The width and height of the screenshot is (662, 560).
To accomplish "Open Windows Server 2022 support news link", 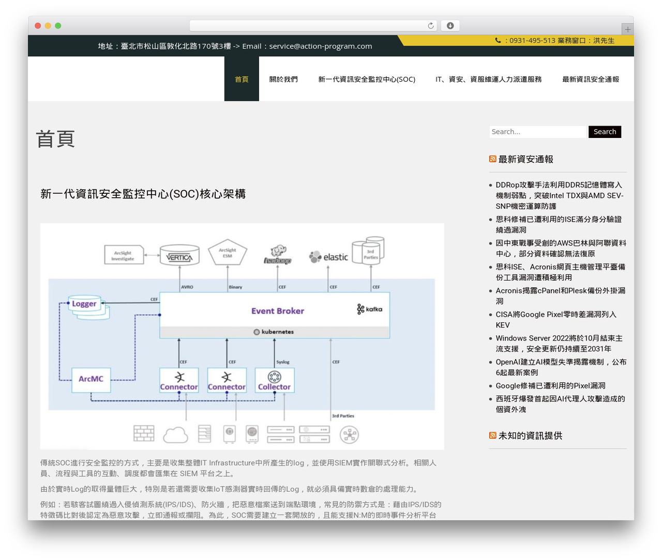I will coord(559,344).
